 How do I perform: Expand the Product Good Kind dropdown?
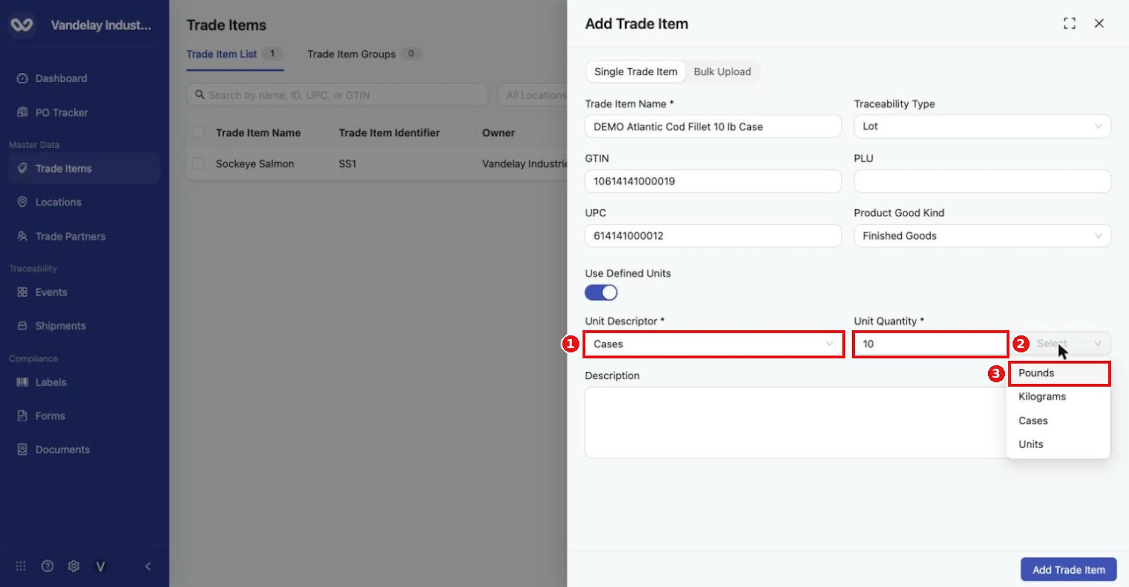(x=982, y=236)
